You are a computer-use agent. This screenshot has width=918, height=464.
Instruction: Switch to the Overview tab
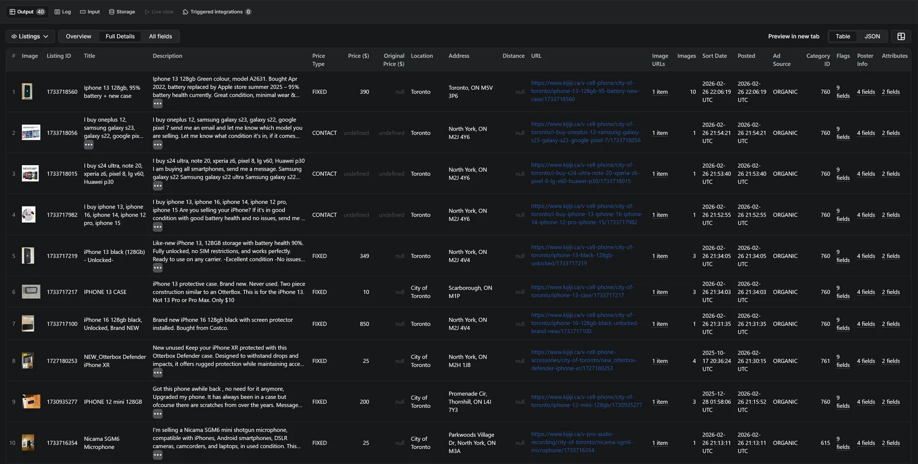79,36
